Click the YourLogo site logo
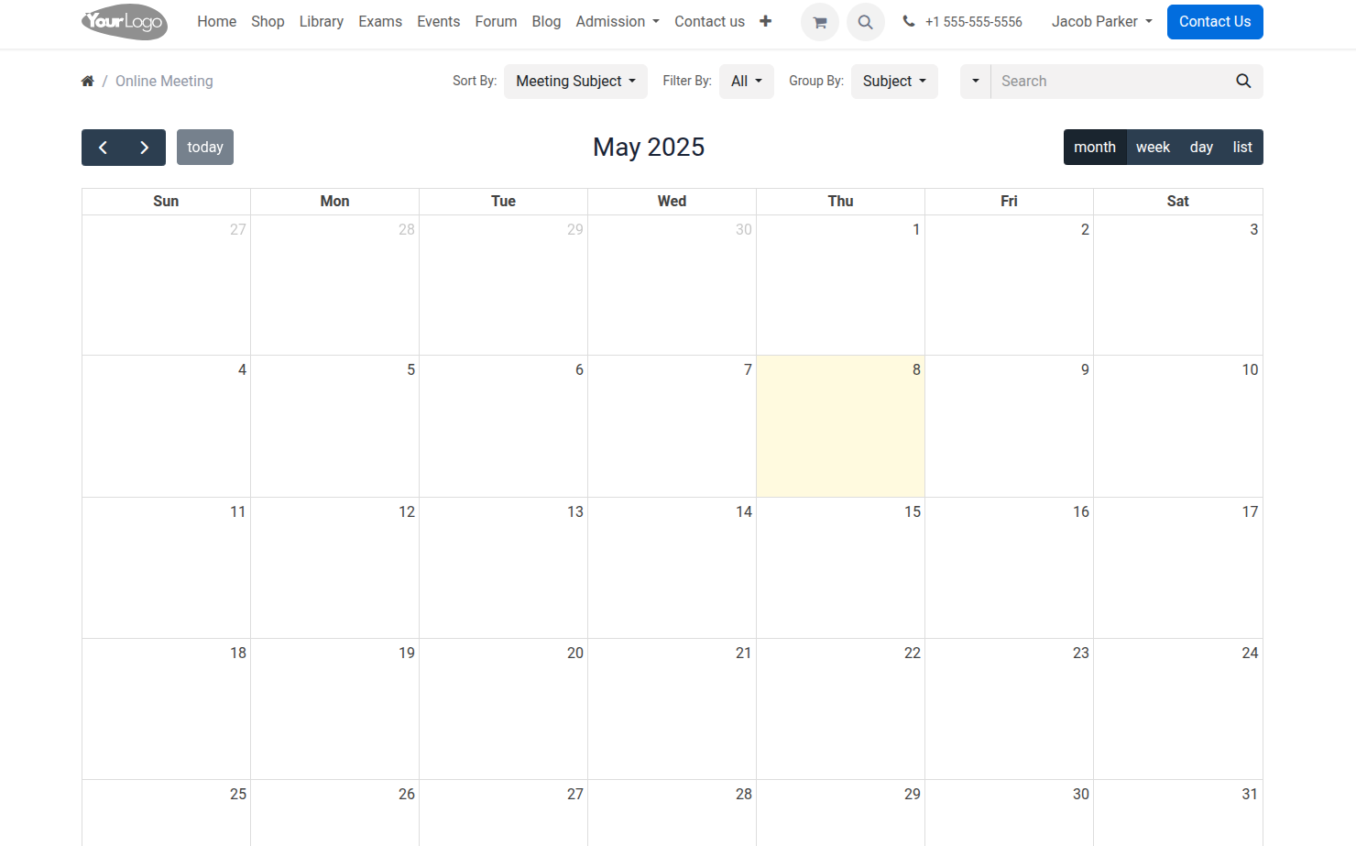 [125, 22]
